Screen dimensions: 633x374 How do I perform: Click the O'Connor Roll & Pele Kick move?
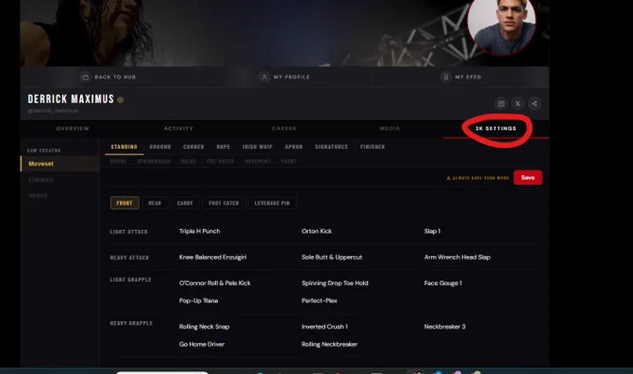[x=215, y=283]
